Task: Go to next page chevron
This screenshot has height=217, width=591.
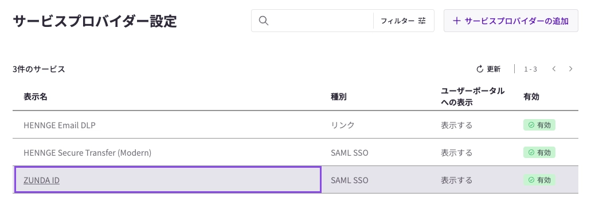Action: click(570, 69)
